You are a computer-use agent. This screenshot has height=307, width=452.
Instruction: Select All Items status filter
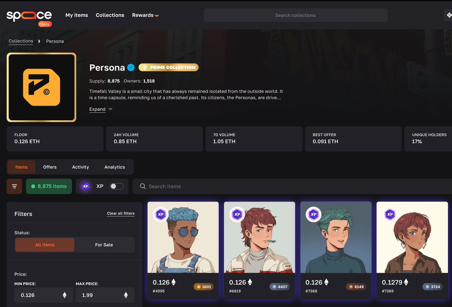click(45, 245)
